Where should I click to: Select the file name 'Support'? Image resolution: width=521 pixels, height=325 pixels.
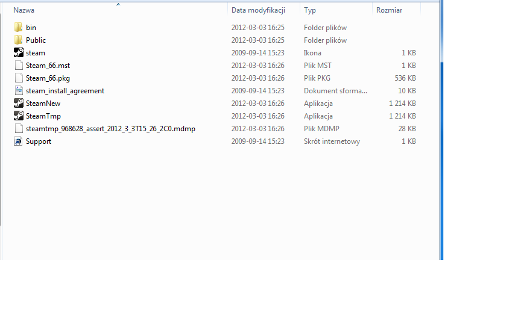click(x=39, y=141)
